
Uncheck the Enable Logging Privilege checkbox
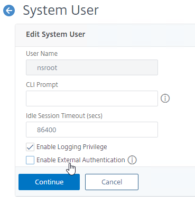(30, 147)
